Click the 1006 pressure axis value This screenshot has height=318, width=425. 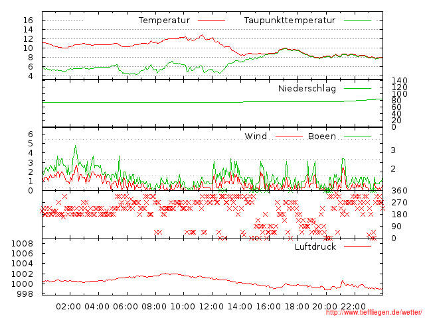point(22,254)
